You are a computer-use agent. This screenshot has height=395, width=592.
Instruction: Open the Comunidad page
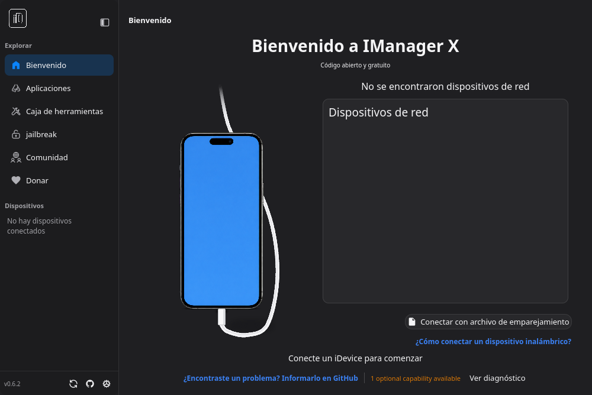(59, 157)
